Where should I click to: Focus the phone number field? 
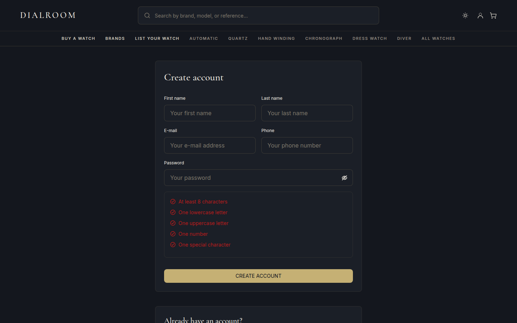pos(307,145)
